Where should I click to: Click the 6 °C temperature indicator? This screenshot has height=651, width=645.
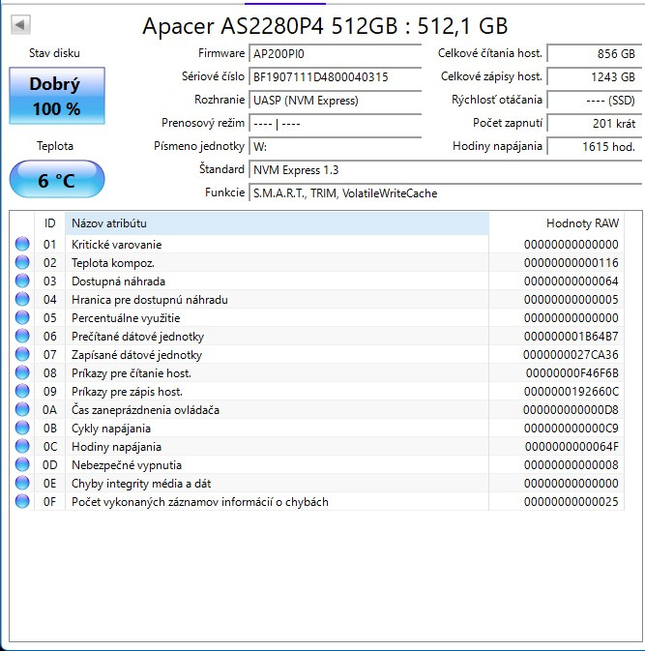57,180
